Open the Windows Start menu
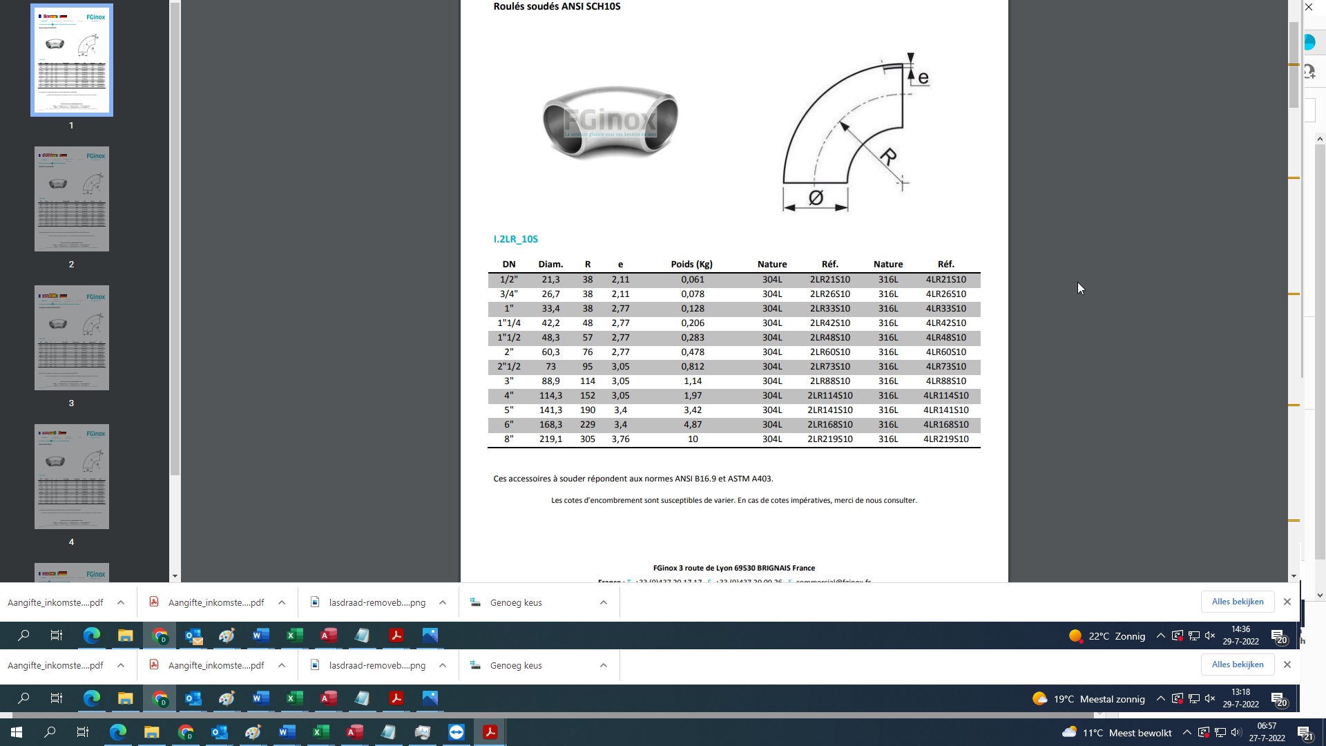 click(17, 732)
